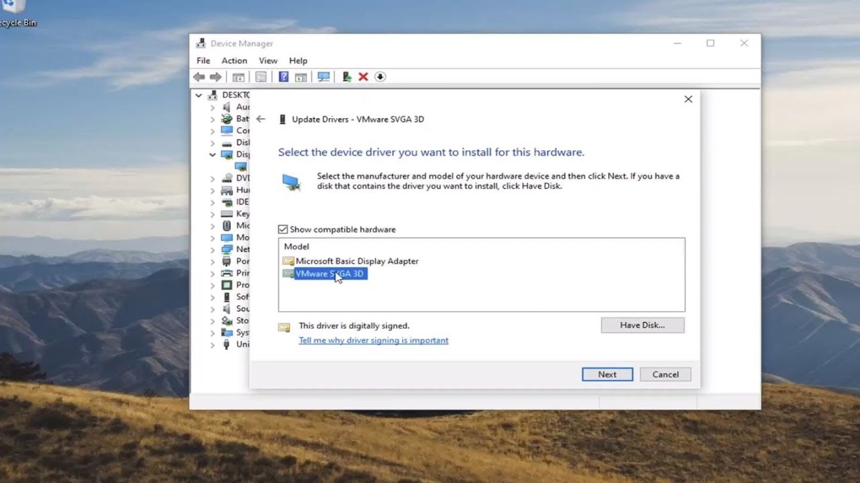Open Properties from the Device Manager toolbar

tap(261, 77)
